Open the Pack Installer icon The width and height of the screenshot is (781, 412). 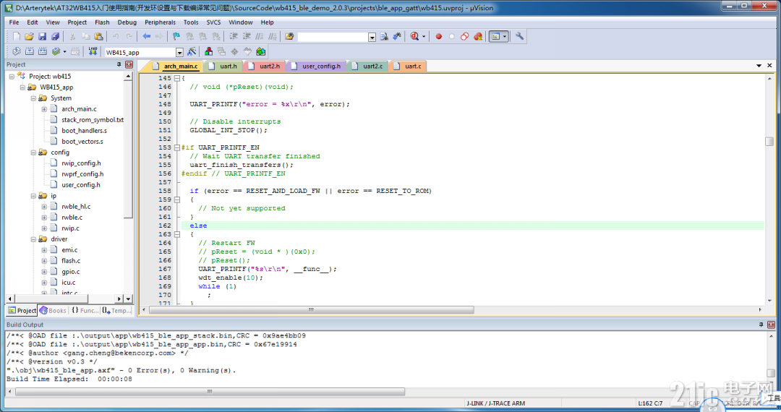click(x=260, y=51)
